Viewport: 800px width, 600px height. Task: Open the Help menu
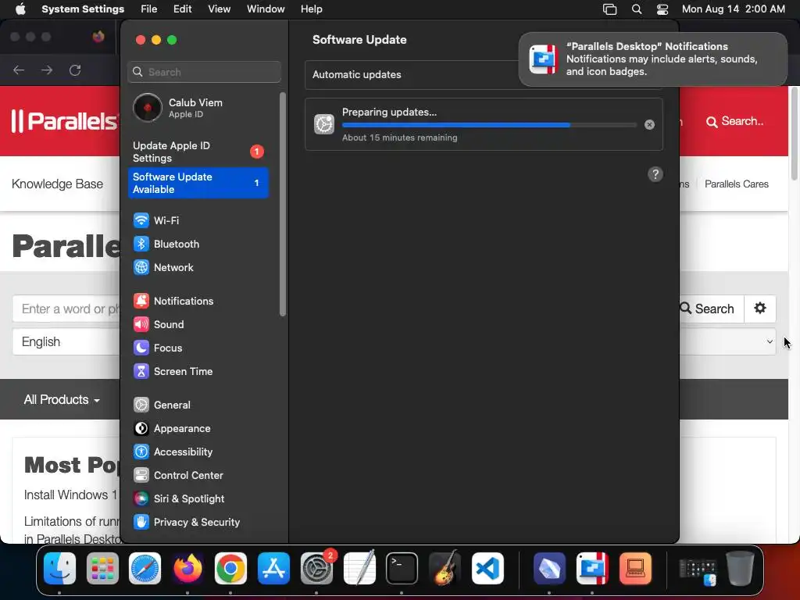(311, 9)
